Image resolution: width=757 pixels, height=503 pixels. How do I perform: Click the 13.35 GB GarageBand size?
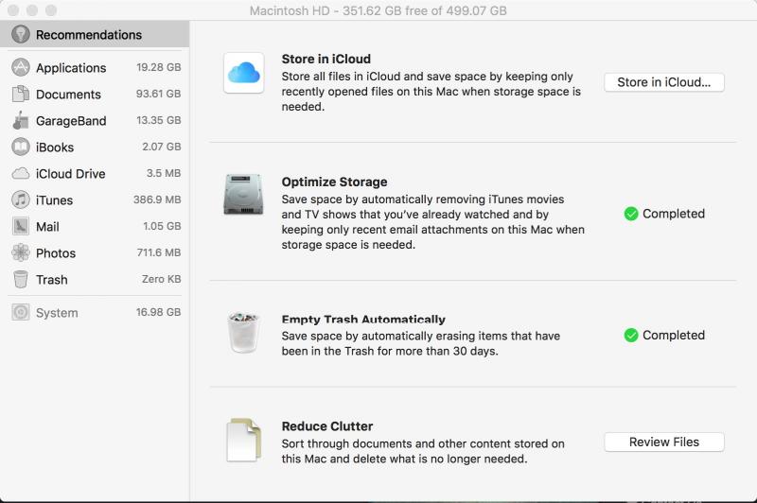click(158, 120)
